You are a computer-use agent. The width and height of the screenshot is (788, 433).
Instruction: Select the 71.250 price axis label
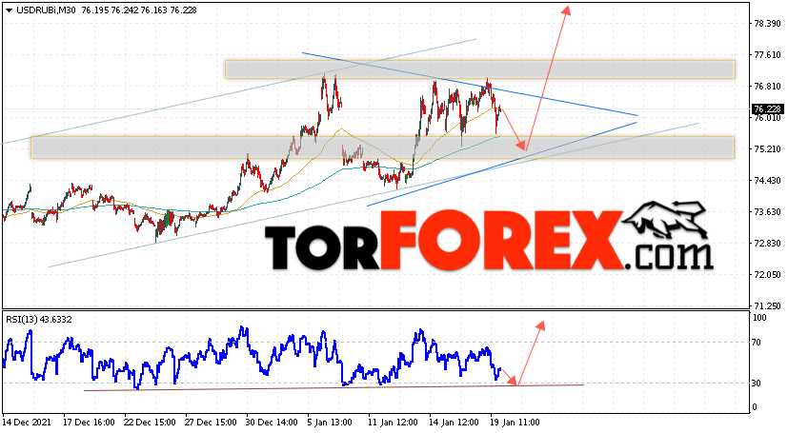[x=767, y=305]
